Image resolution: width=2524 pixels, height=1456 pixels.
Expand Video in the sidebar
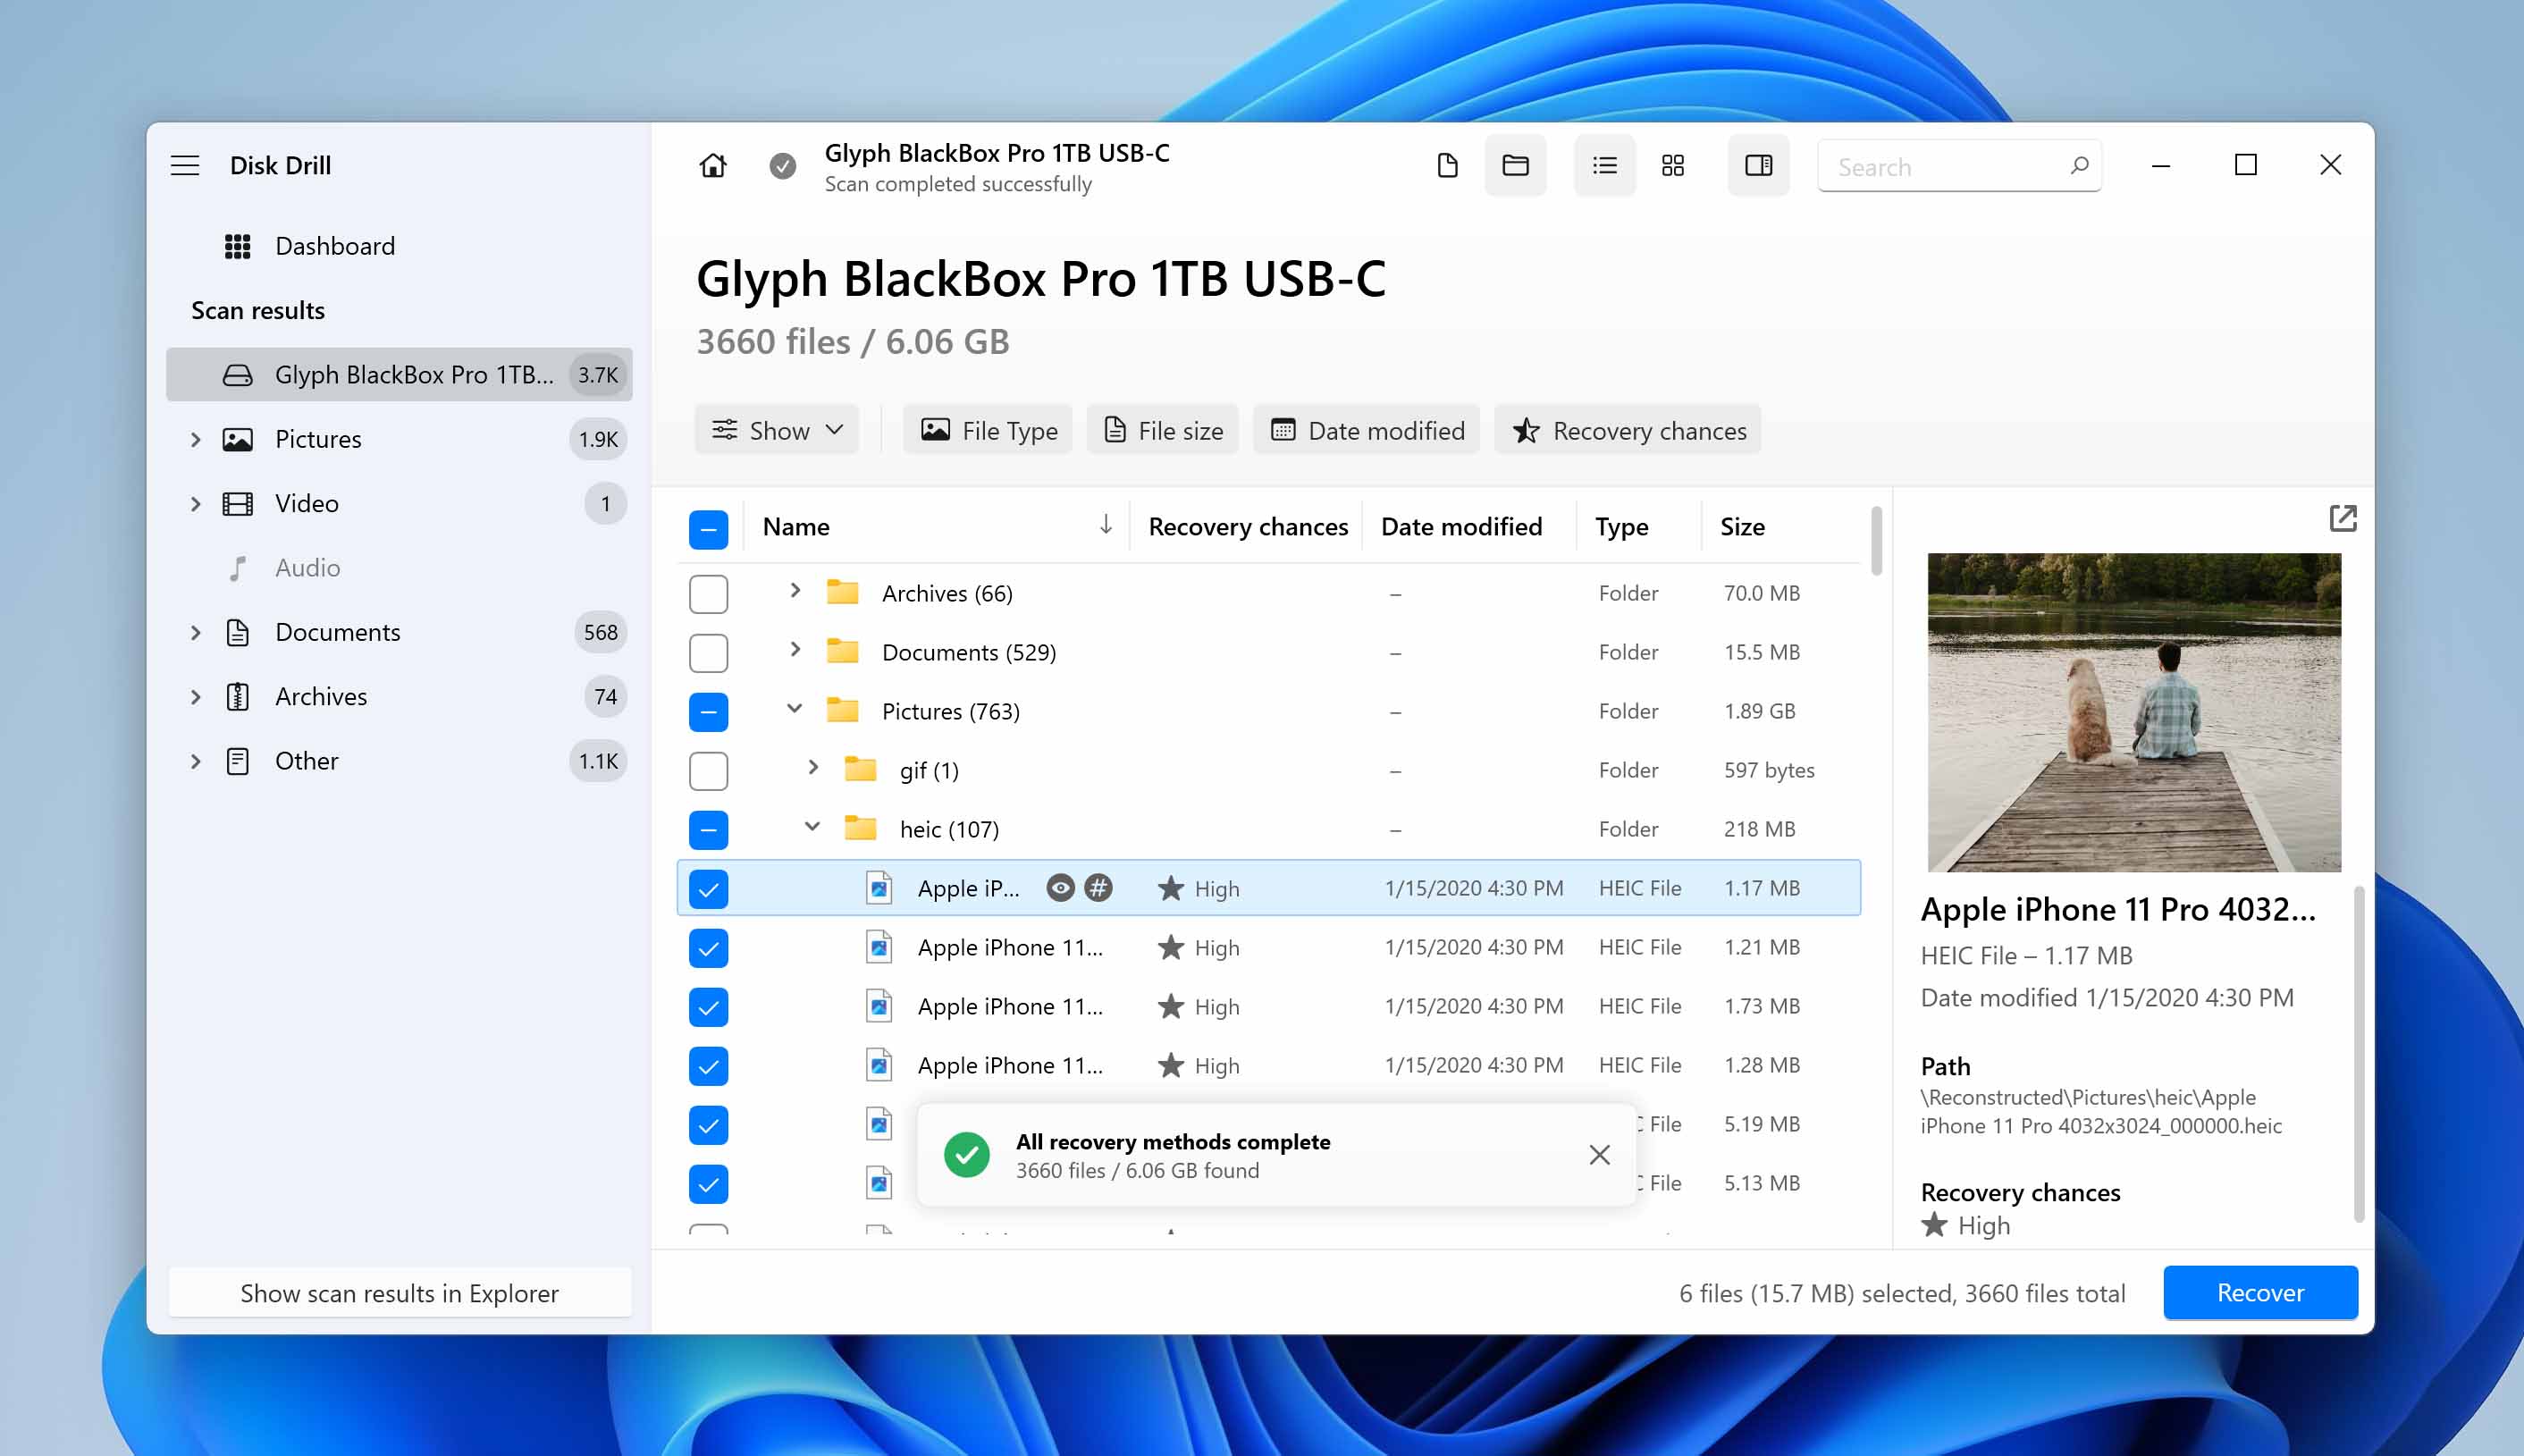pos(195,503)
